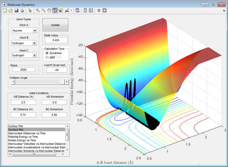Screen dimensions: 228x167
Task: Select the MEP calculation type
Action: point(47,57)
